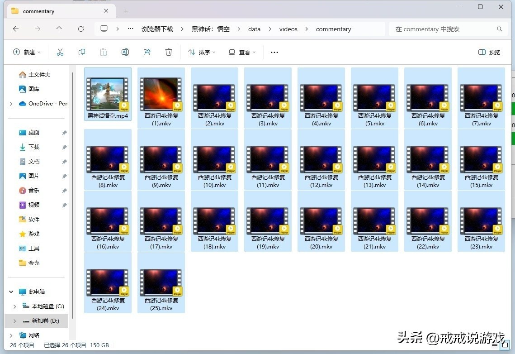
Task: Open the 排序 sort dropdown
Action: 202,52
